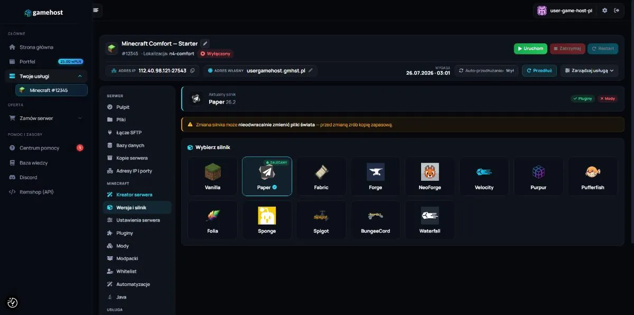Copy the server IP address
634x315 pixels.
[x=192, y=70]
